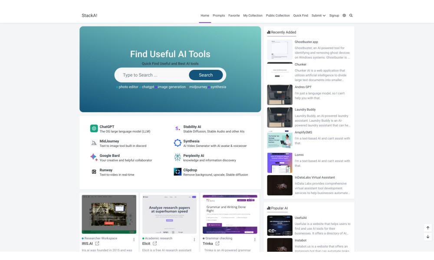Viewport: 434px width, 260px height.
Task: Open the MidJourney sailboat icon
Action: point(94,143)
